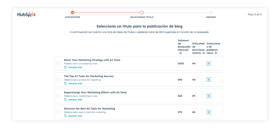Click title text Supercharge Your Marketing Efforts with AI Tools

point(95,92)
